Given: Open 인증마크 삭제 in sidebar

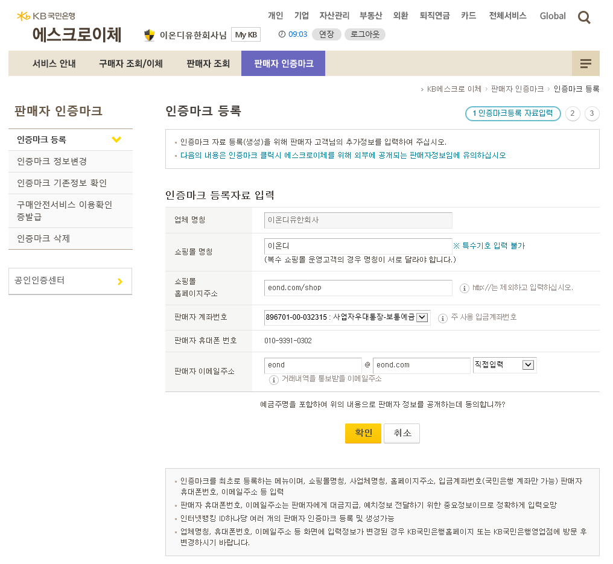Looking at the screenshot, I should (x=71, y=238).
